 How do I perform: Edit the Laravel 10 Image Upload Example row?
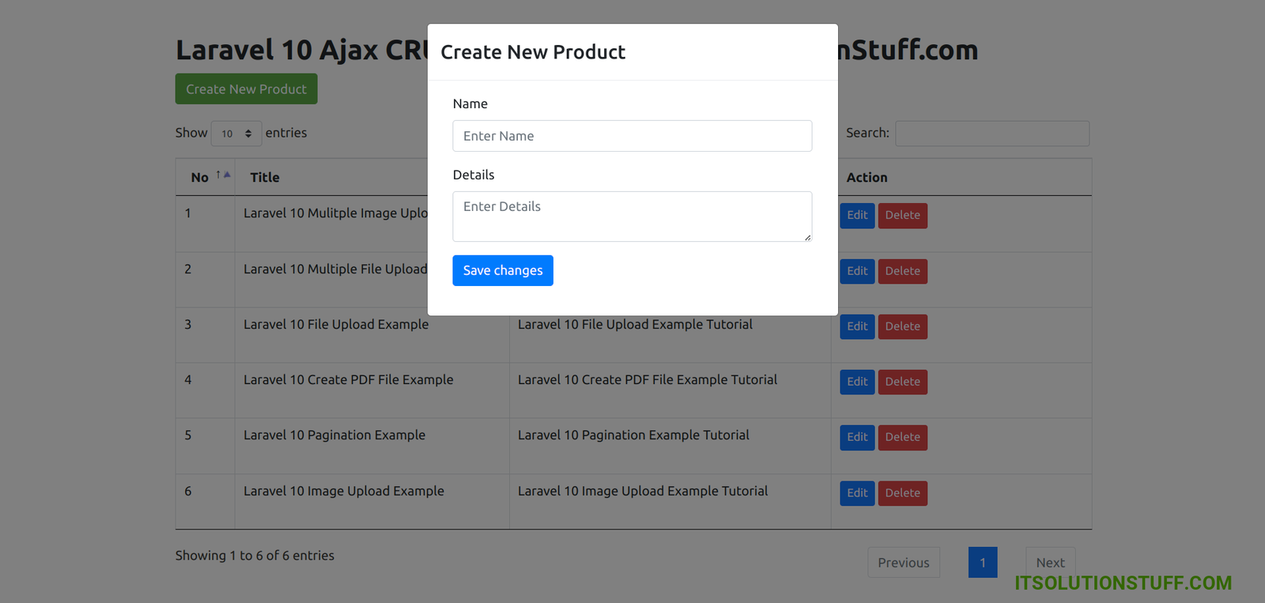click(857, 493)
